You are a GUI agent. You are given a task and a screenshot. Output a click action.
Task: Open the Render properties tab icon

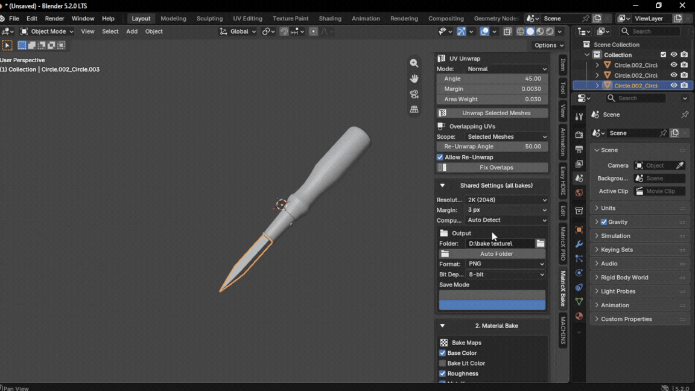click(579, 135)
